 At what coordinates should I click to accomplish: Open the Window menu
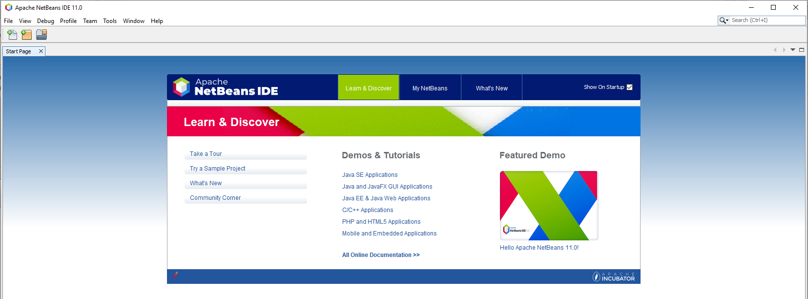pos(134,21)
